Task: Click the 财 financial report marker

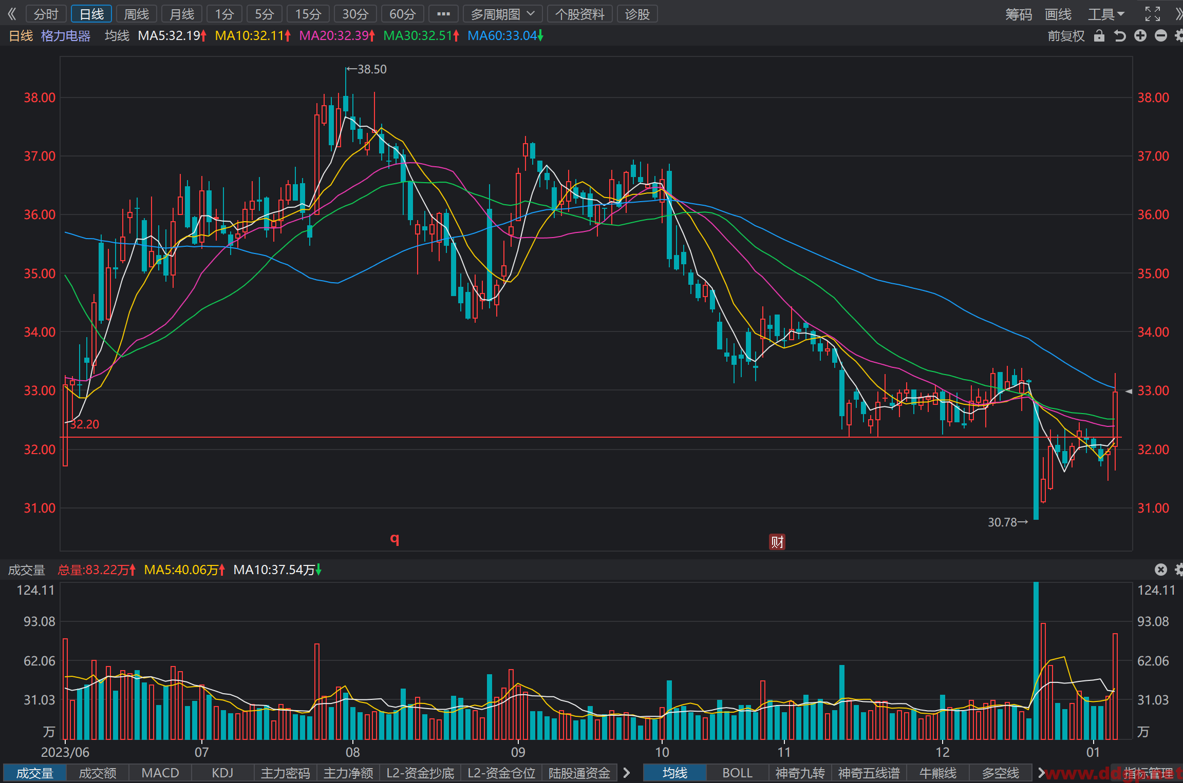Action: click(777, 542)
